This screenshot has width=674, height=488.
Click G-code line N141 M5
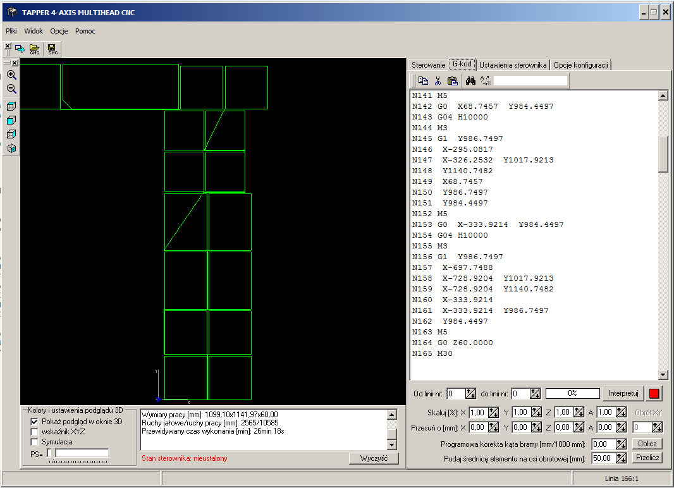point(429,96)
